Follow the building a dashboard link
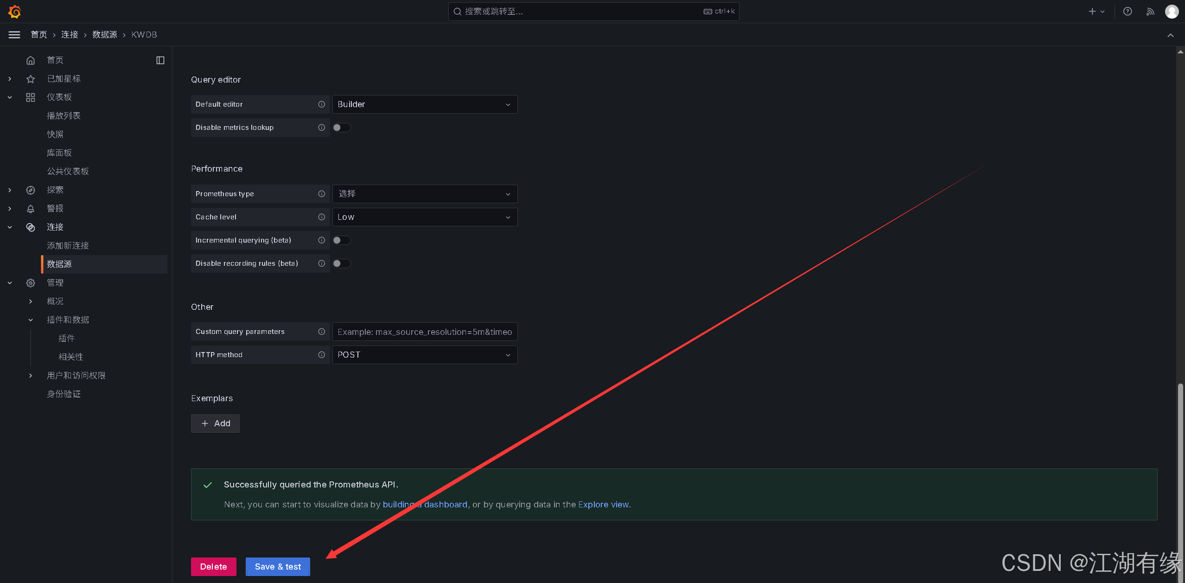Screen dimensions: 1185x583 click(x=425, y=505)
